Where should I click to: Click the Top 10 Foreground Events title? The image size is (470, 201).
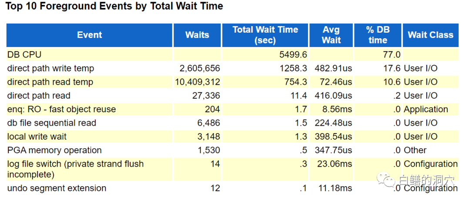(x=114, y=7)
